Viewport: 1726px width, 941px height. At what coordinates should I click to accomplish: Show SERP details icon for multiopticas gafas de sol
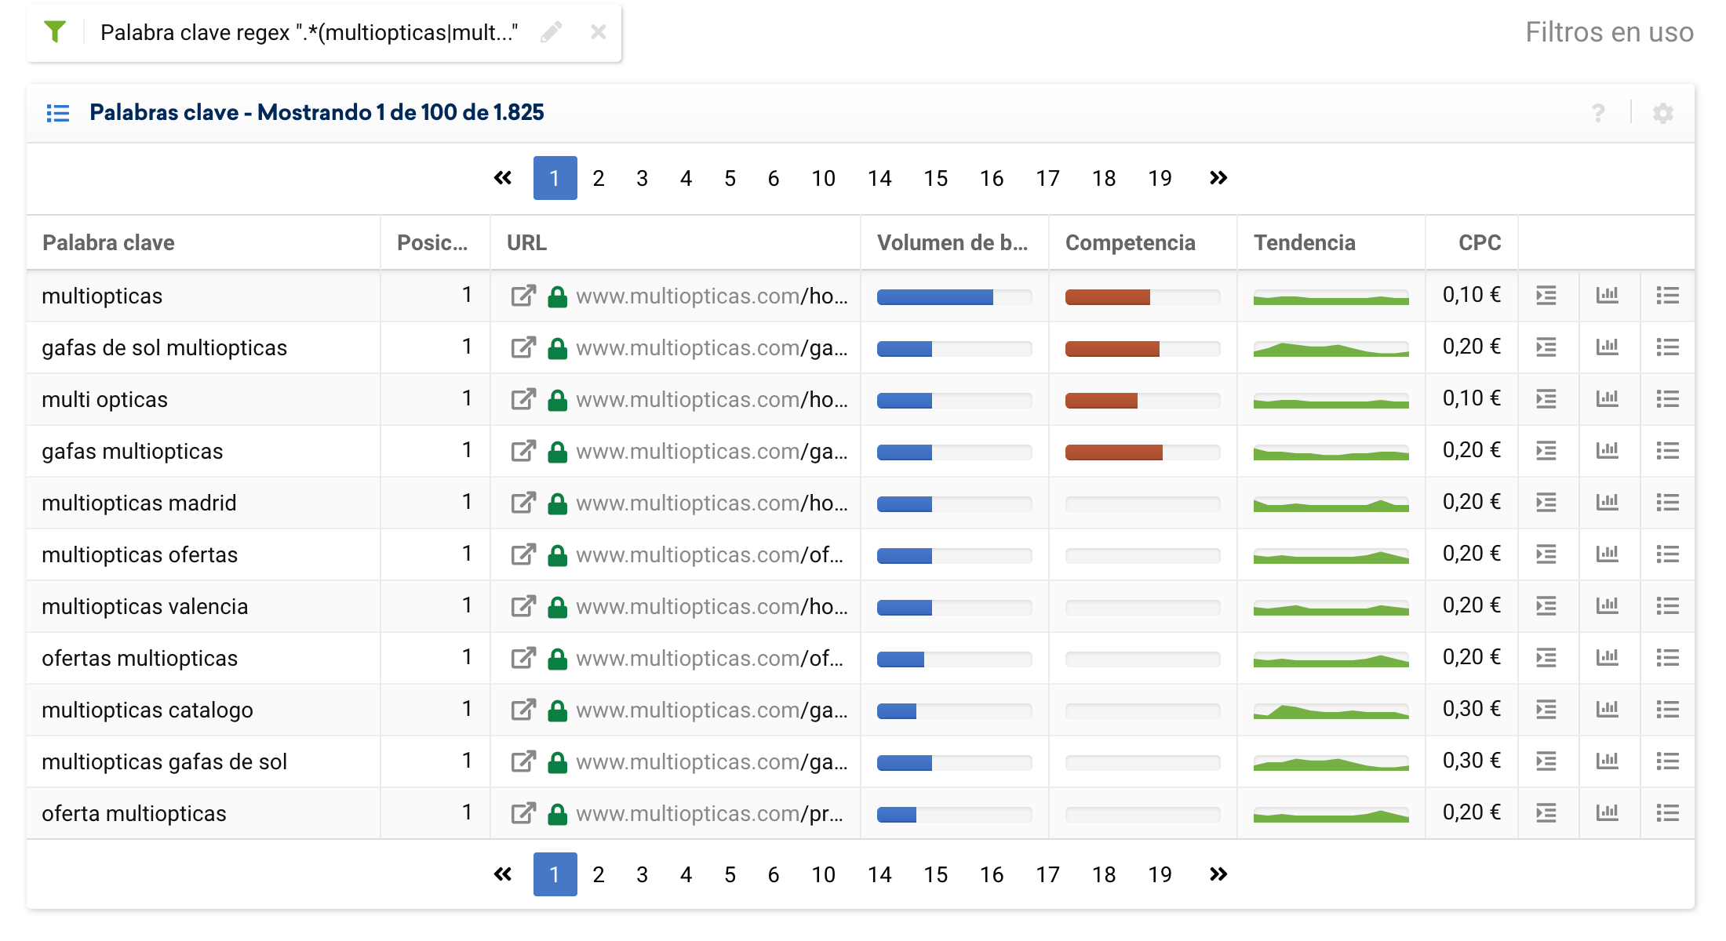pos(1546,761)
